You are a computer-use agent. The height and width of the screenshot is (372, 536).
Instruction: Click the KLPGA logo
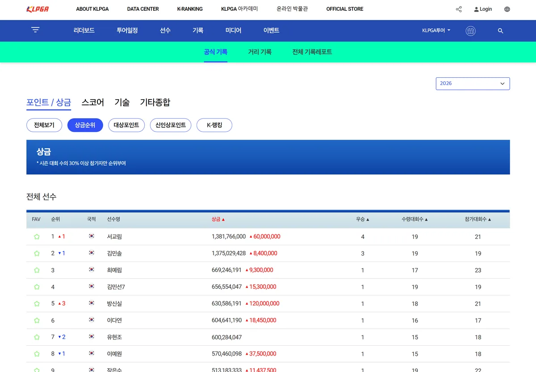38,9
